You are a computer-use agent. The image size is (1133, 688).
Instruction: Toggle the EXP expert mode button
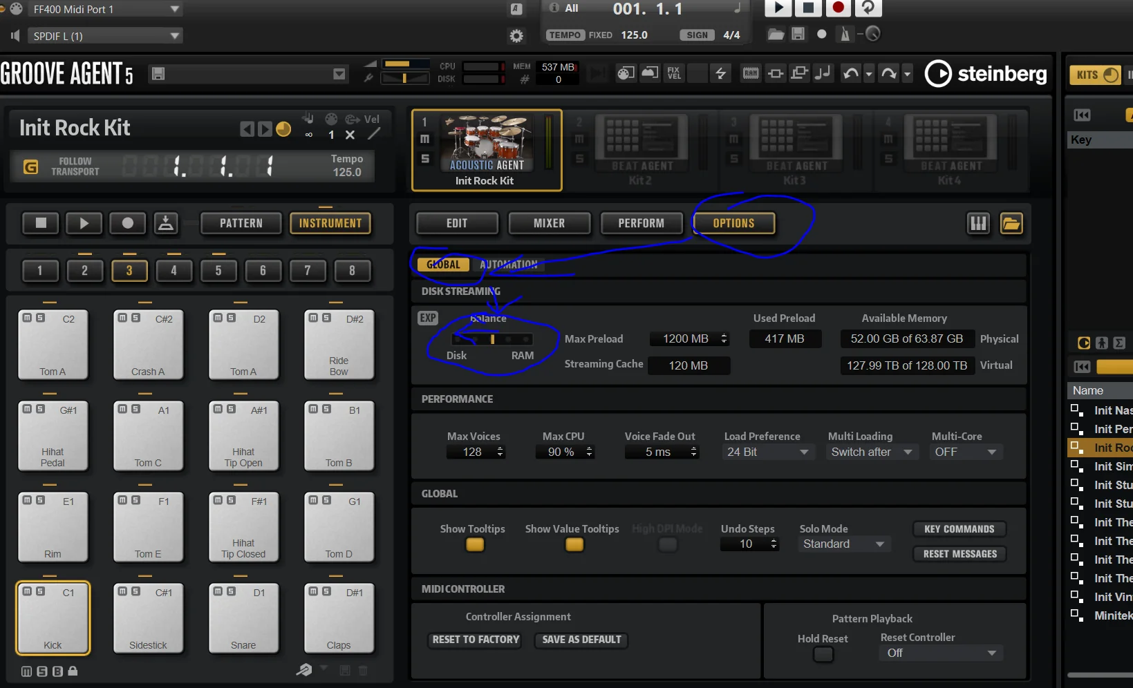[428, 318]
